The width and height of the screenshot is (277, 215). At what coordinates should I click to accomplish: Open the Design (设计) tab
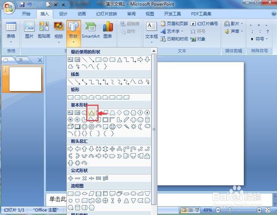tap(63, 14)
